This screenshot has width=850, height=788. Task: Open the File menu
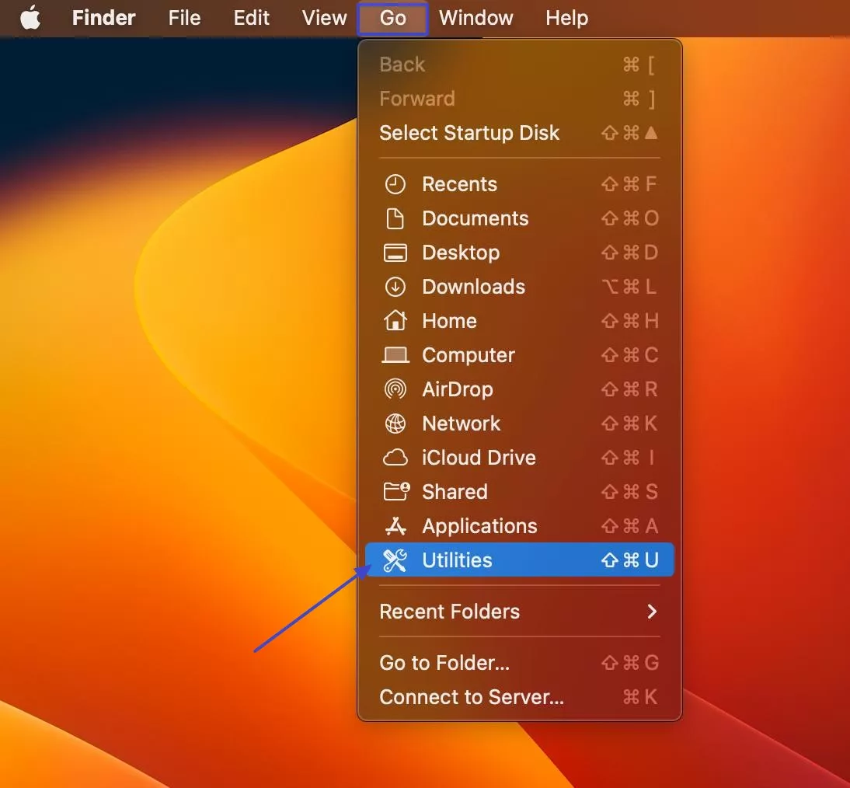(x=184, y=18)
